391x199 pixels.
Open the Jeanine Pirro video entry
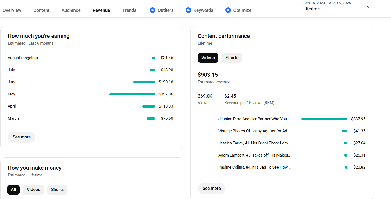point(254,119)
